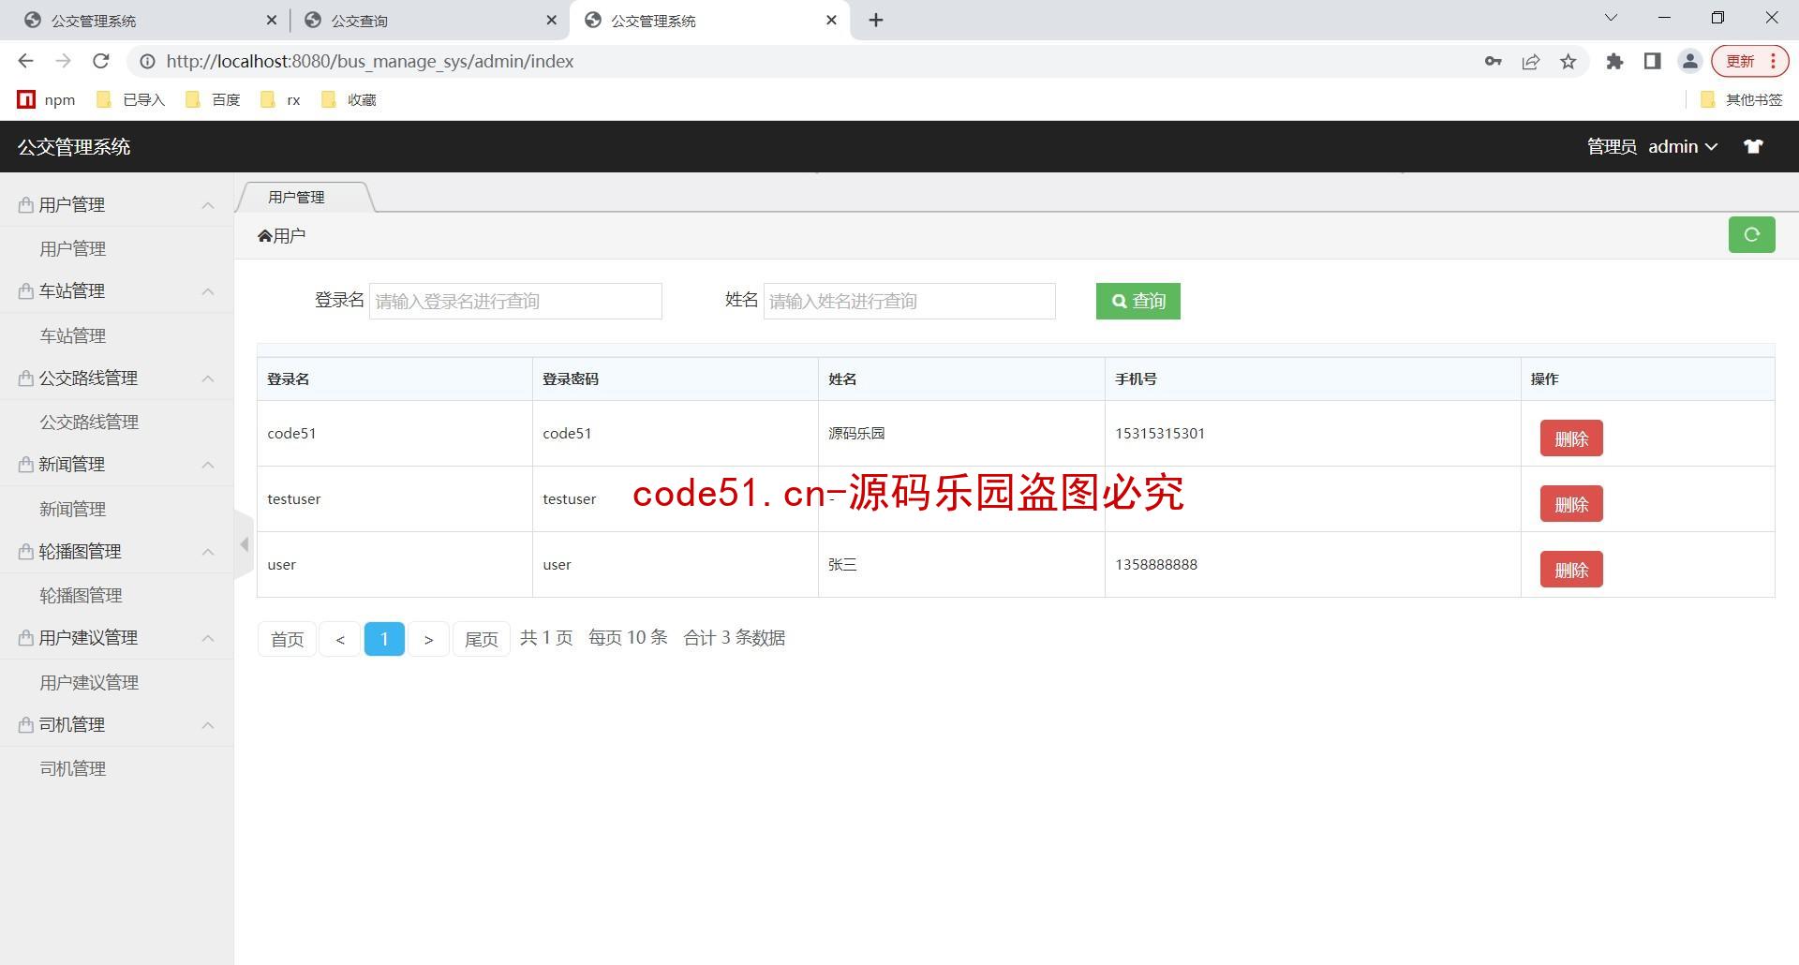1799x965 pixels.
Task: Click the t-shirt theme icon in header
Action: (1753, 146)
